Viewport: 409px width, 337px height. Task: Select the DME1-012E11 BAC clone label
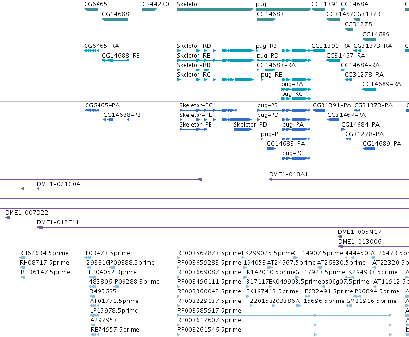(x=58, y=222)
